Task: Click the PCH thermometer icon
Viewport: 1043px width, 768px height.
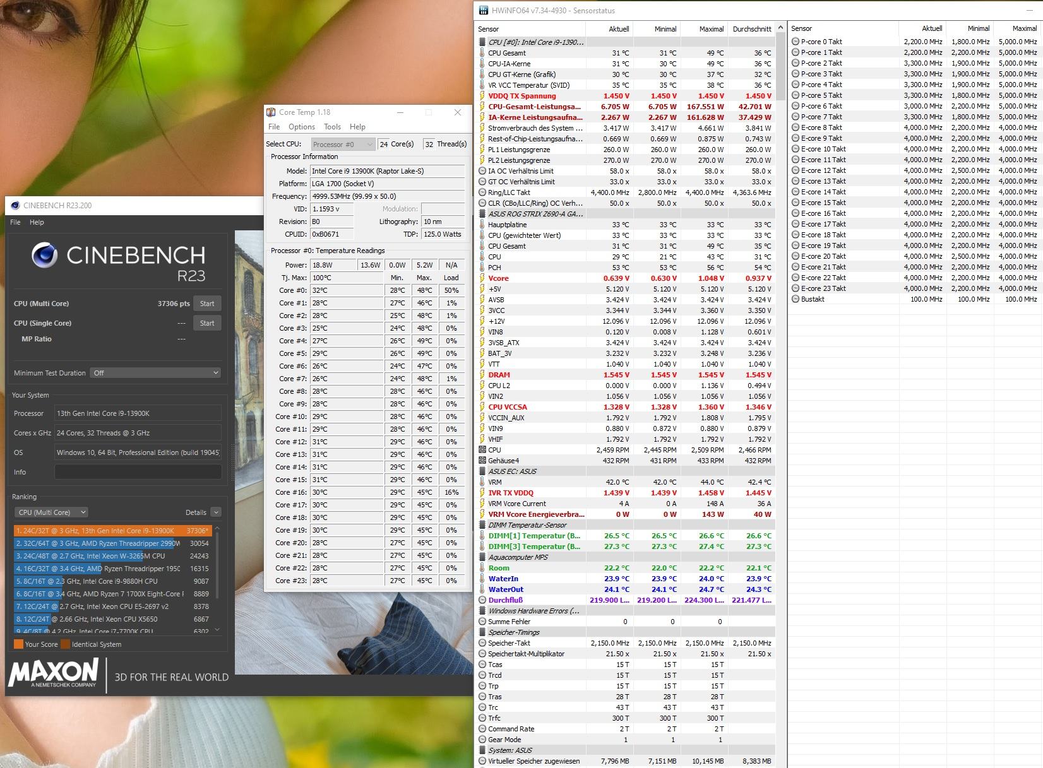Action: [482, 268]
